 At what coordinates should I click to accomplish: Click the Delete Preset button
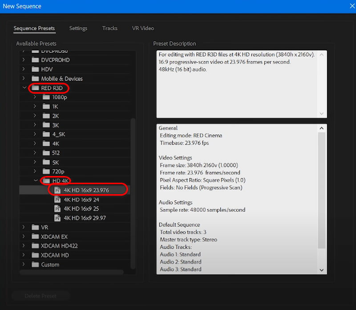(x=40, y=296)
